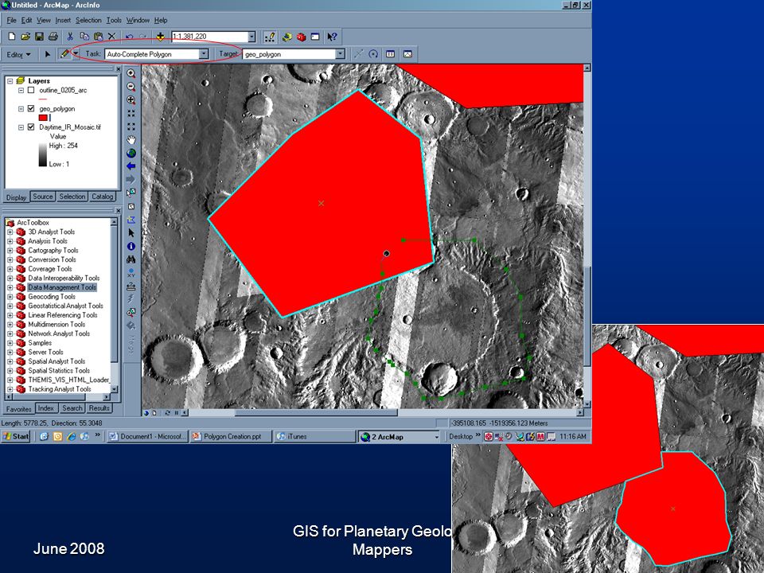The height and width of the screenshot is (573, 764).
Task: Switch to the Search tab in ArcToolbox
Action: pyautogui.click(x=72, y=407)
